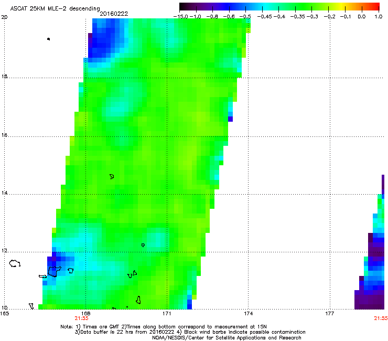The height and width of the screenshot is (341, 388).
Task: Click the latitude axis label "12"
Action: pyautogui.click(x=4, y=251)
